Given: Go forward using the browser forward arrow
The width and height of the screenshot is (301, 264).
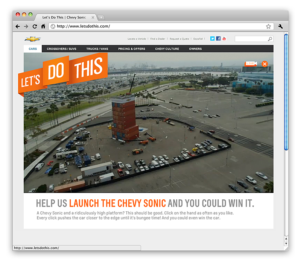Looking at the screenshot, I should (x=26, y=26).
